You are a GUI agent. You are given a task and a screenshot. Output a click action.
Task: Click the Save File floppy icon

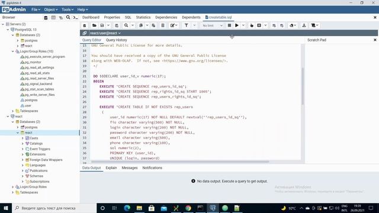coord(102,25)
